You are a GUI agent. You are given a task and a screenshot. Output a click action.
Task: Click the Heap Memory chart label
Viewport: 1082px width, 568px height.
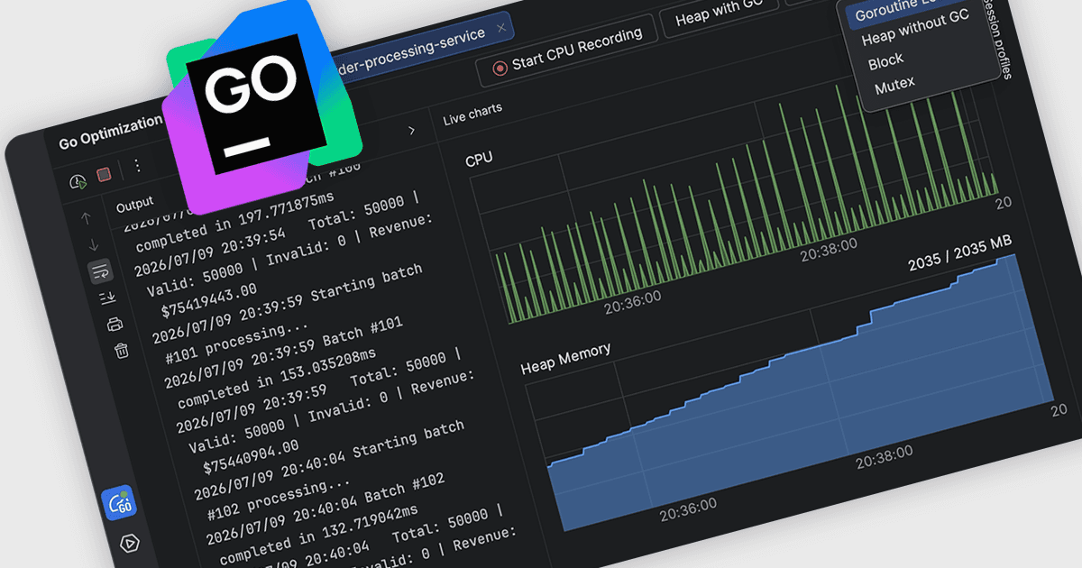coord(565,358)
